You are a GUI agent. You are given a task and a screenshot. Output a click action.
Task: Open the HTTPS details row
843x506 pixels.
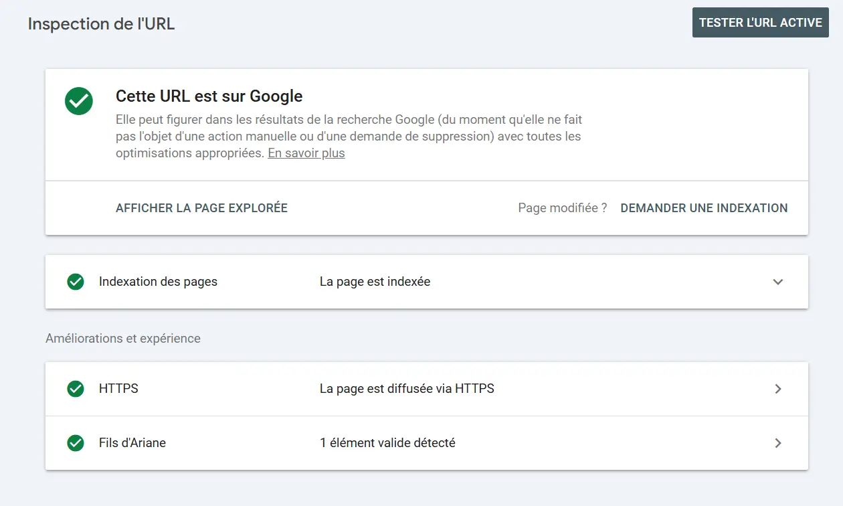point(421,388)
